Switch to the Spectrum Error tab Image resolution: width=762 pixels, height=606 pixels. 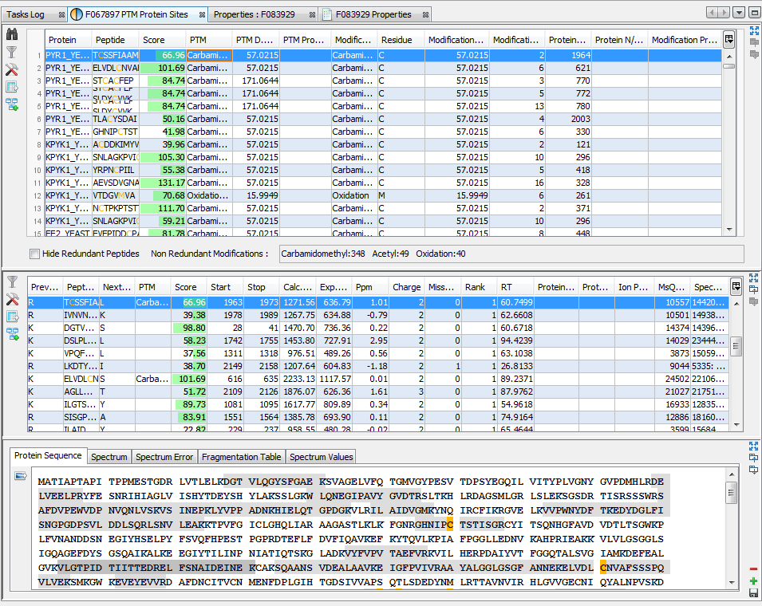tap(164, 457)
